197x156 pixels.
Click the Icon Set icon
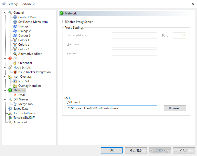point(15,81)
